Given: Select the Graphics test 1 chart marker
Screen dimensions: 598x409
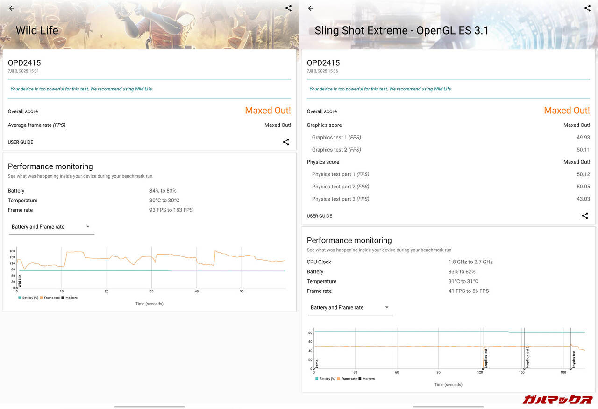Looking at the screenshot, I should [x=483, y=368].
